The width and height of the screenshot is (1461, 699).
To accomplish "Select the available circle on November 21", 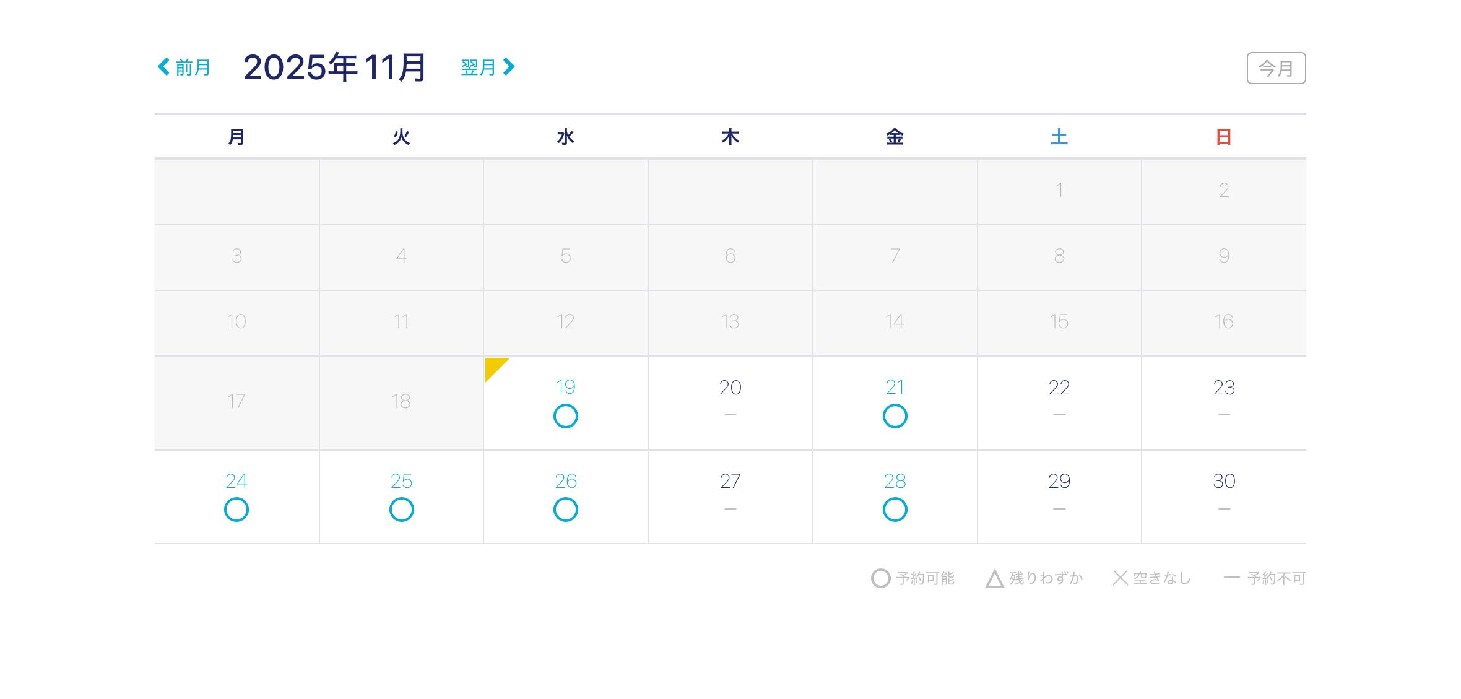I will coord(895,416).
